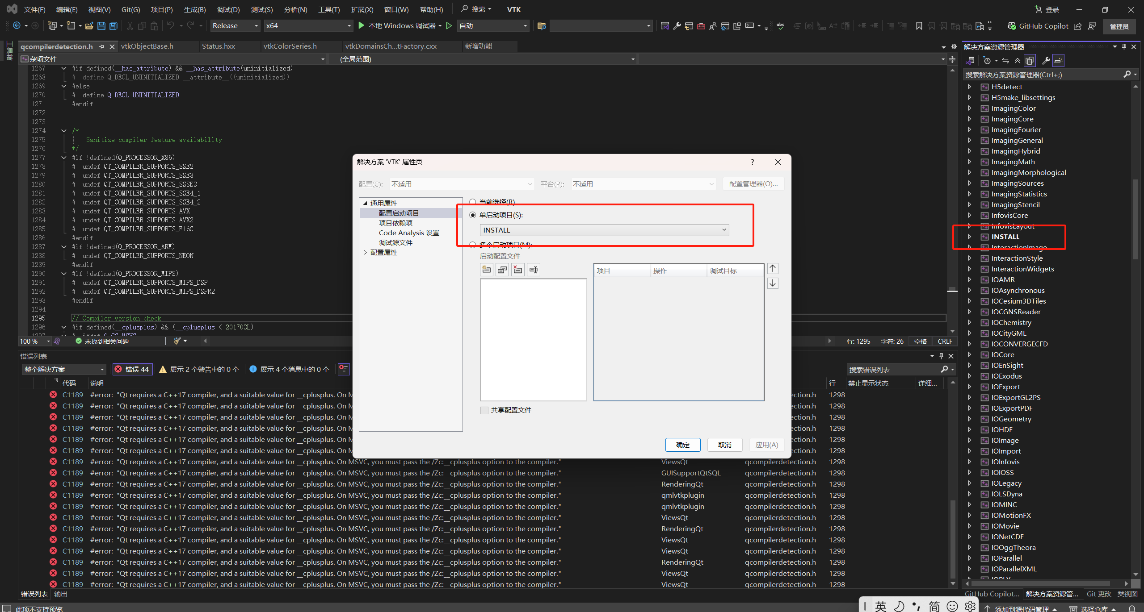Click the rename launch profile icon

coord(533,269)
